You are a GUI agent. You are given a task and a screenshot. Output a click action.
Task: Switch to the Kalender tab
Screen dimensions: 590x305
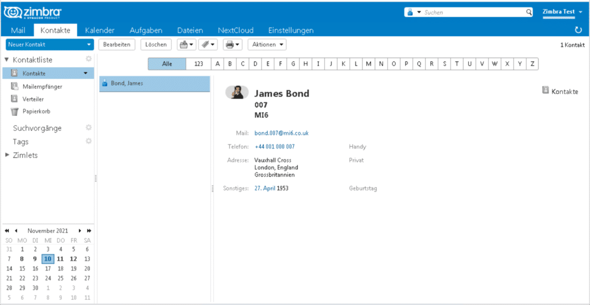(100, 30)
